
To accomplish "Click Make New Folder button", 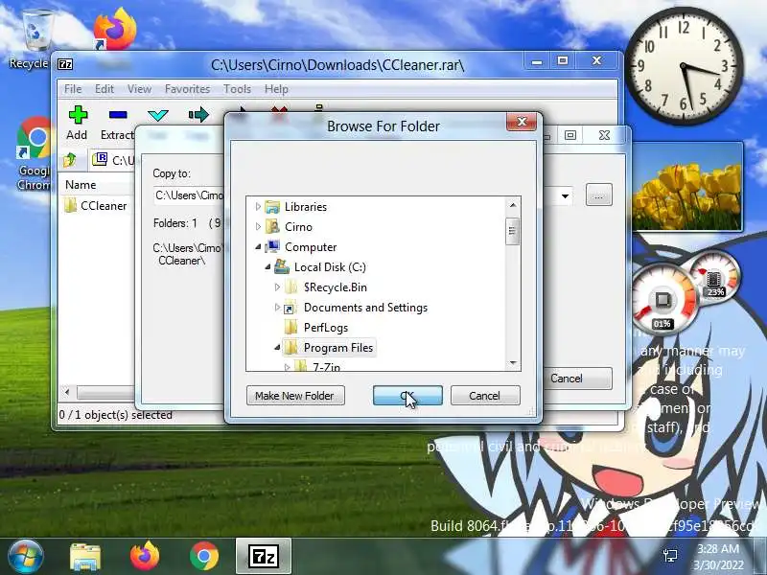I will point(295,396).
